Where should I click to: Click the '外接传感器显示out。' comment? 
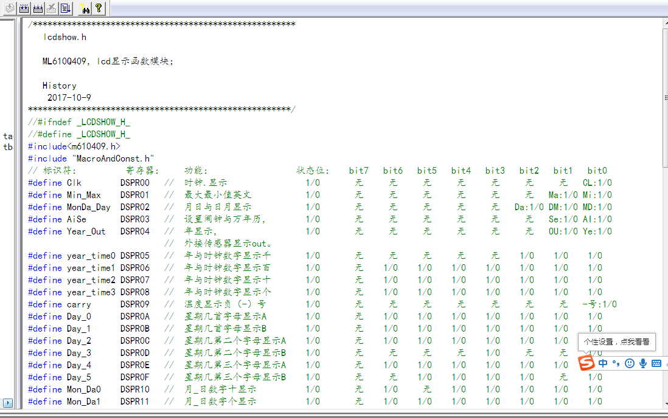pyautogui.click(x=228, y=244)
